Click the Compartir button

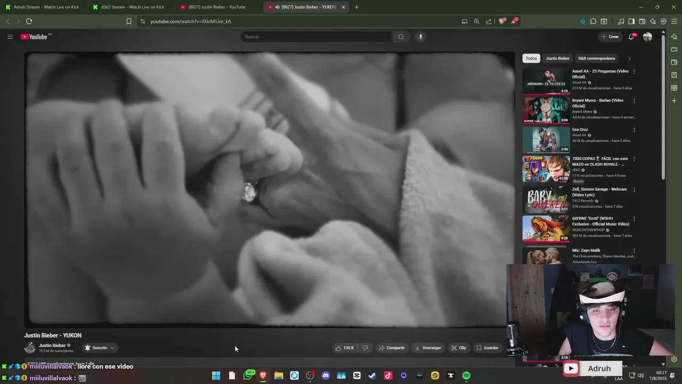[x=392, y=348]
